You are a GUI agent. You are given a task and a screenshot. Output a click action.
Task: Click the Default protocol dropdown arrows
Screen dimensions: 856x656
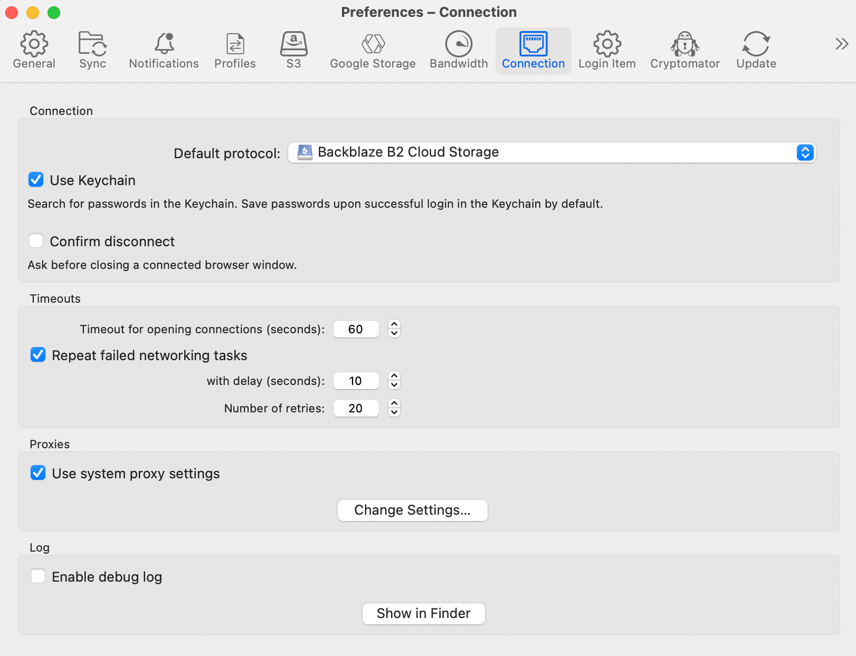[x=805, y=152]
